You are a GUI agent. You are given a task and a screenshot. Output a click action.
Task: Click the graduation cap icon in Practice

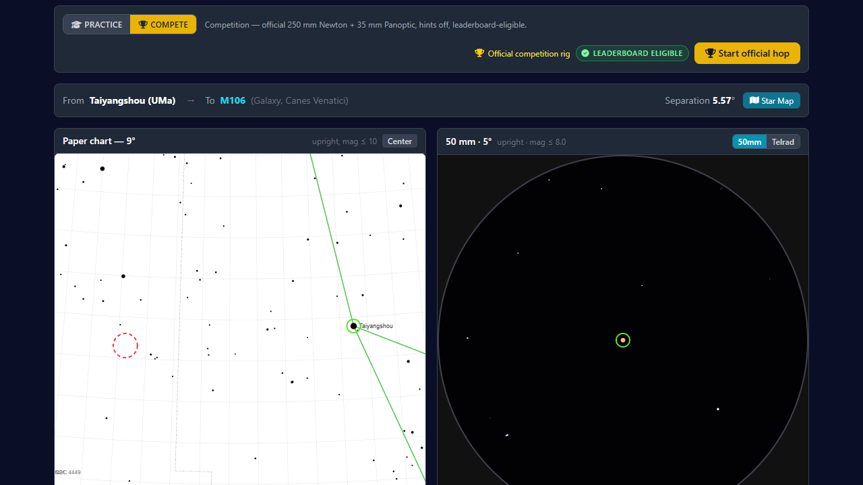[76, 24]
